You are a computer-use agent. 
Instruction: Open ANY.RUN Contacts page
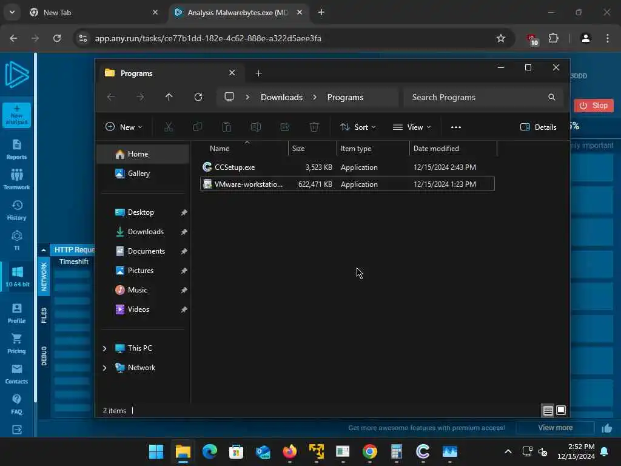16,374
